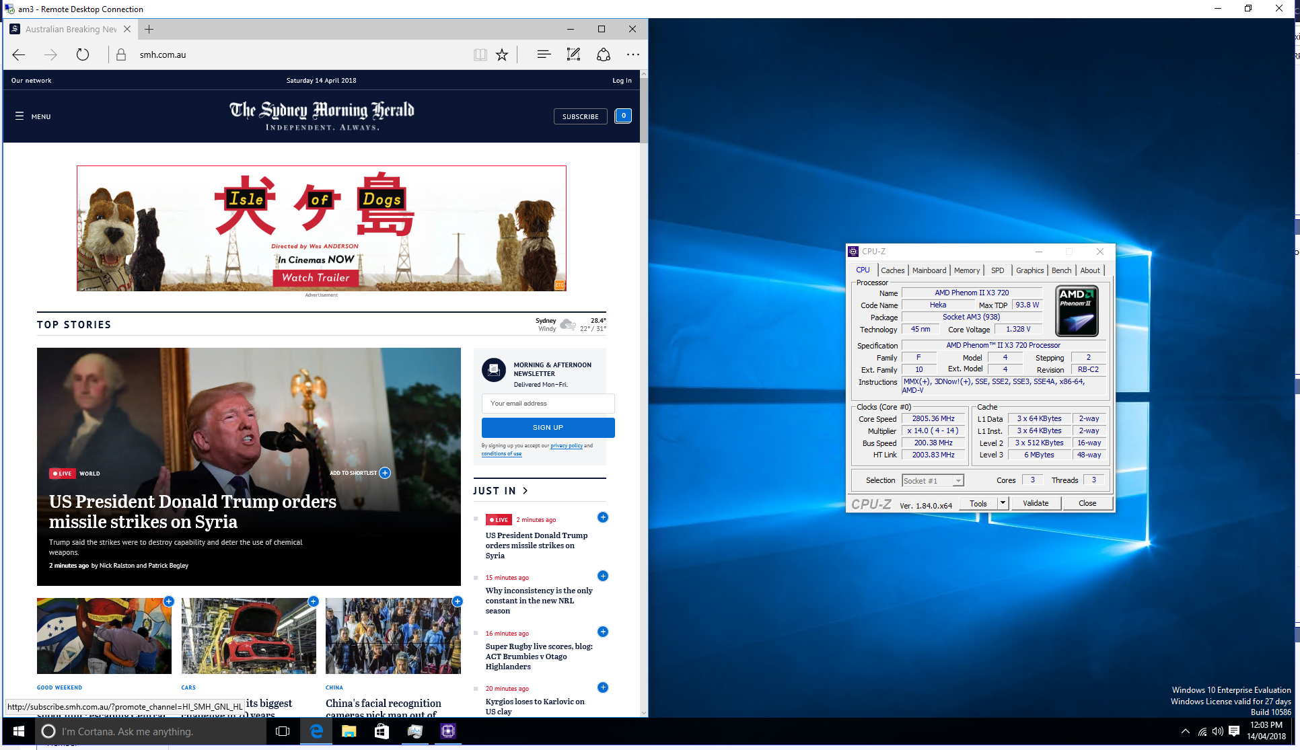
Task: Click the email address input field
Action: [548, 403]
